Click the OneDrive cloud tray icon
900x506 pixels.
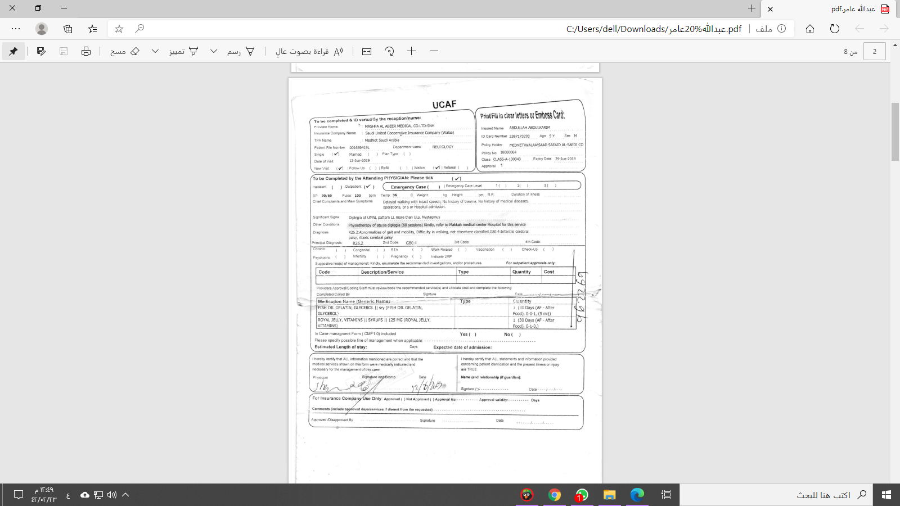[x=85, y=495]
